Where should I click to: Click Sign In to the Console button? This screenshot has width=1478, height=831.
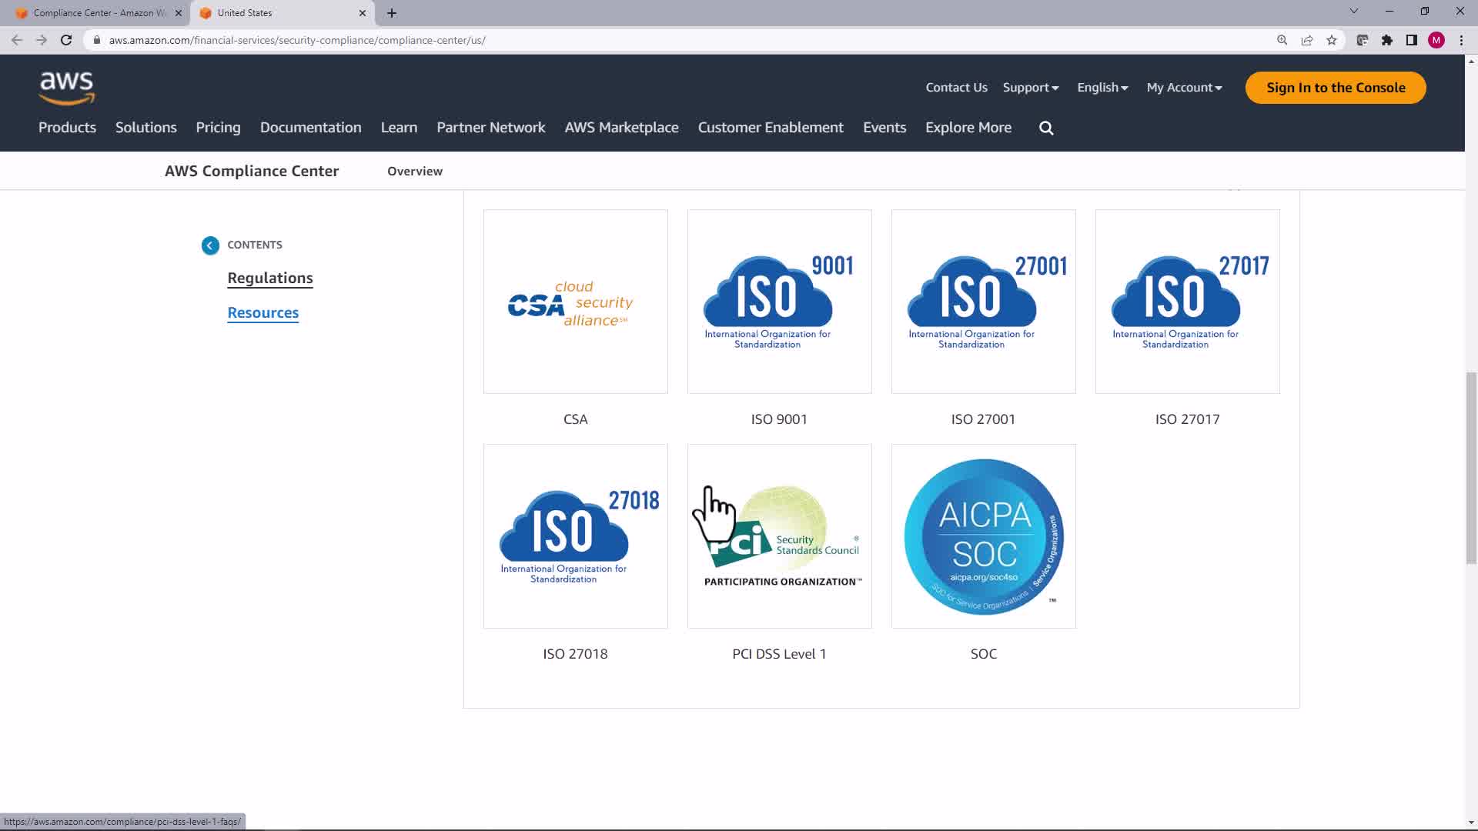point(1336,88)
